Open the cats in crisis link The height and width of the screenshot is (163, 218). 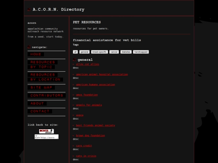[x=86, y=156]
